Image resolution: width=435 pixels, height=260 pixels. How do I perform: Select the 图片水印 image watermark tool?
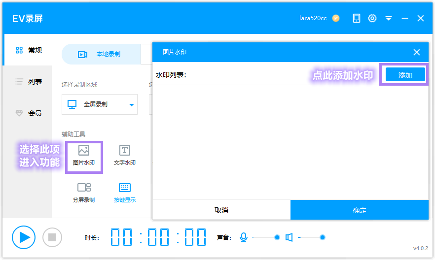(83, 156)
